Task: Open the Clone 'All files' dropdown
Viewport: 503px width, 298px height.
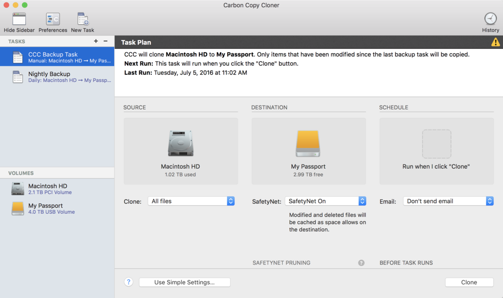Action: point(191,201)
